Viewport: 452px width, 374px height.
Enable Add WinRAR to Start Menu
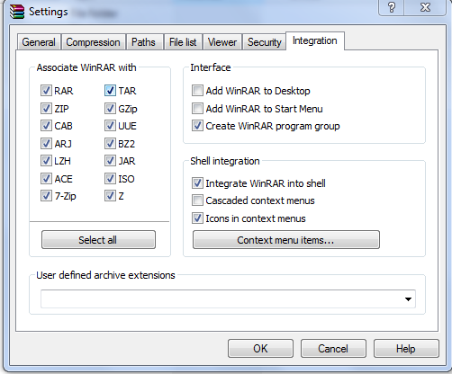coord(197,109)
